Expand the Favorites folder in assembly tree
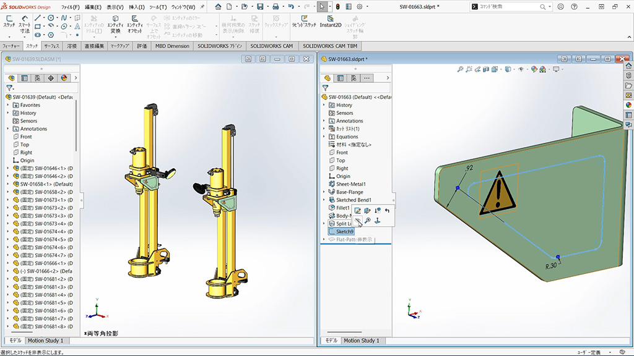The height and width of the screenshot is (356, 634). tap(8, 105)
